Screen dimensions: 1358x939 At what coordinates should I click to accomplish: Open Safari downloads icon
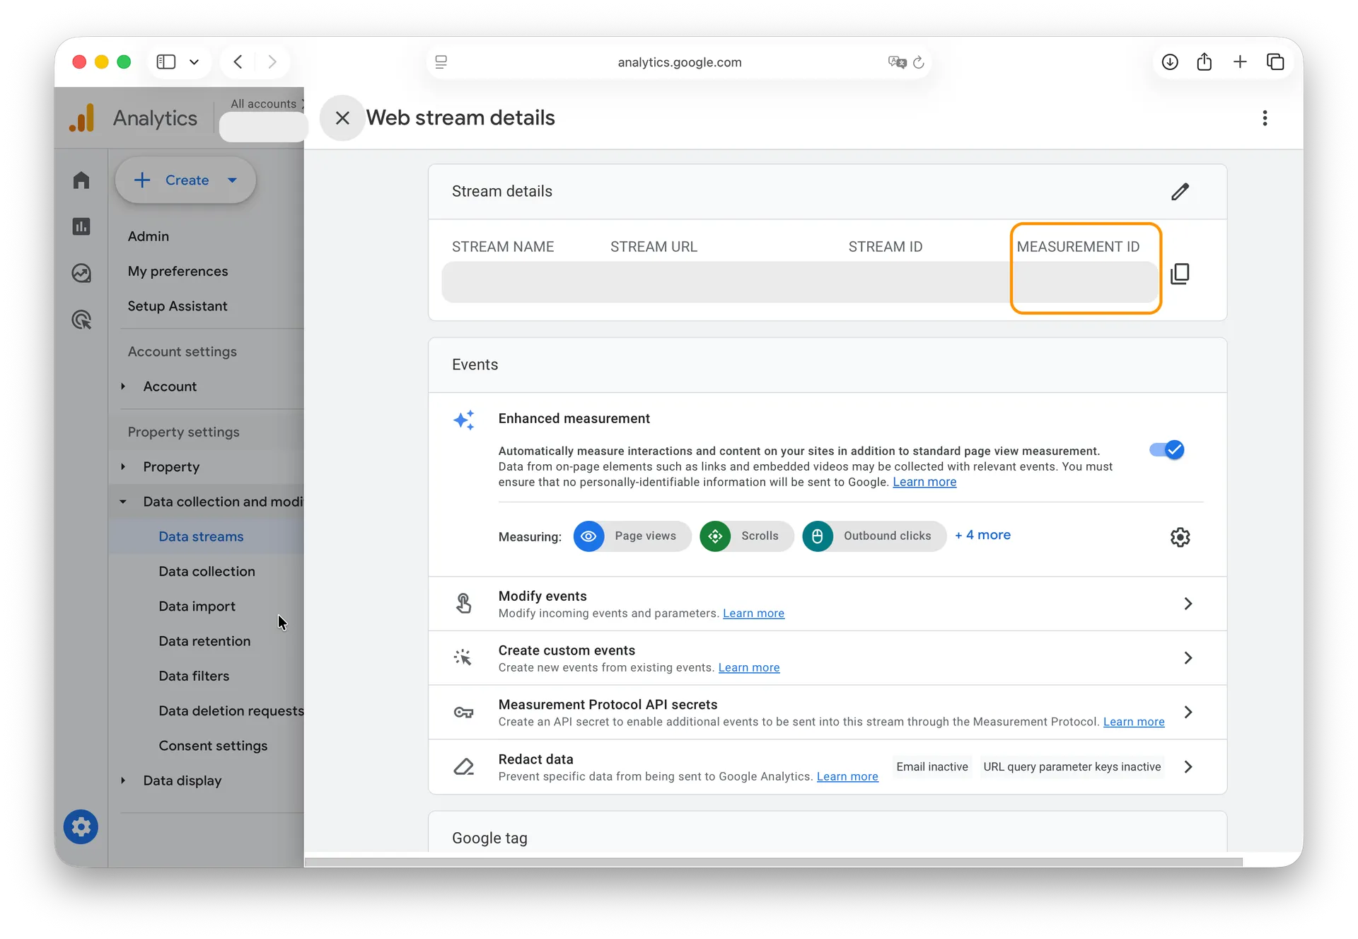1169,62
